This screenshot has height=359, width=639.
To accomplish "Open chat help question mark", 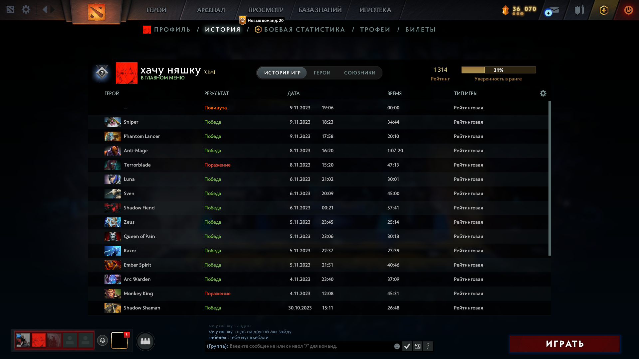I will point(428,346).
